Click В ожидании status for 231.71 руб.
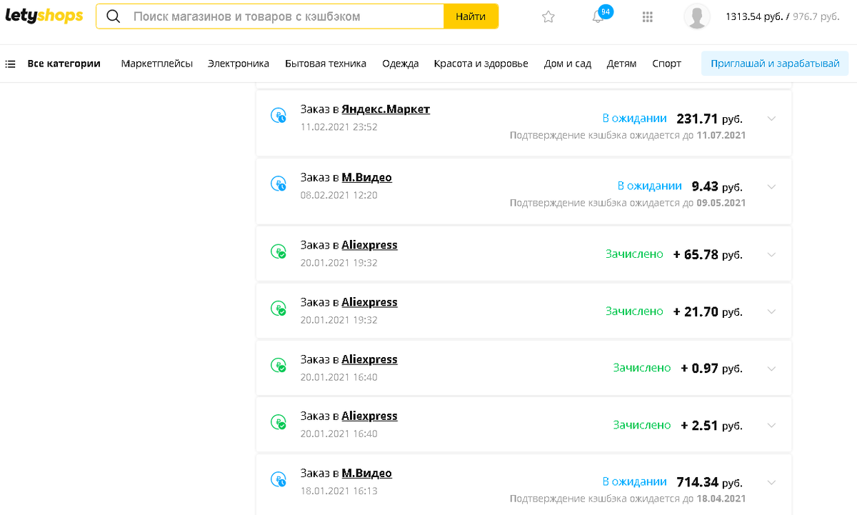Screen dimensions: 857x515 pyautogui.click(x=635, y=119)
